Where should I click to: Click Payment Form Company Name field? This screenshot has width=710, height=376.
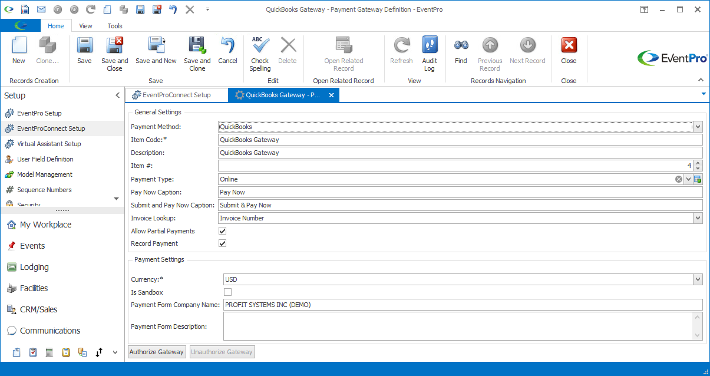(x=463, y=305)
